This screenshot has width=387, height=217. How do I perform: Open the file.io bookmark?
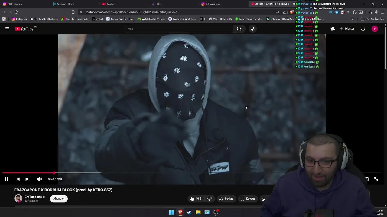click(x=249, y=19)
